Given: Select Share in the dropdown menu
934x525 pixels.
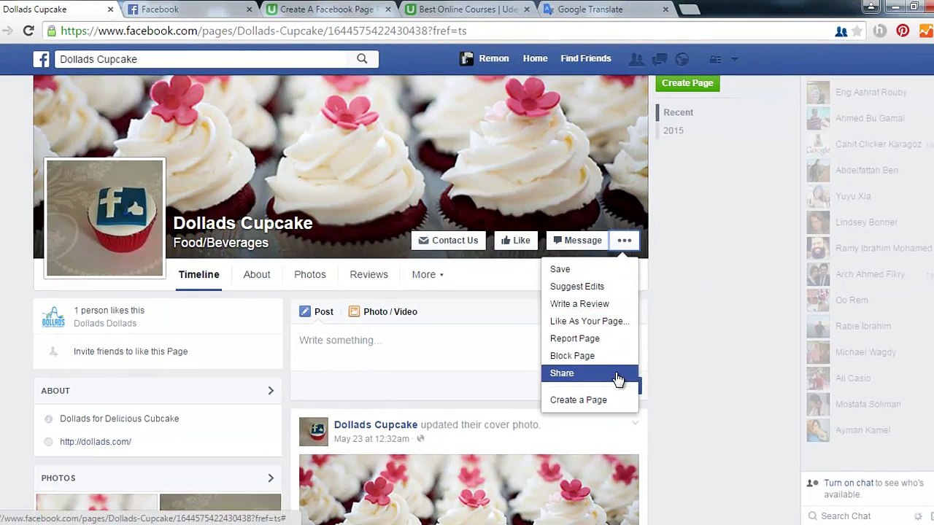Looking at the screenshot, I should [x=590, y=373].
